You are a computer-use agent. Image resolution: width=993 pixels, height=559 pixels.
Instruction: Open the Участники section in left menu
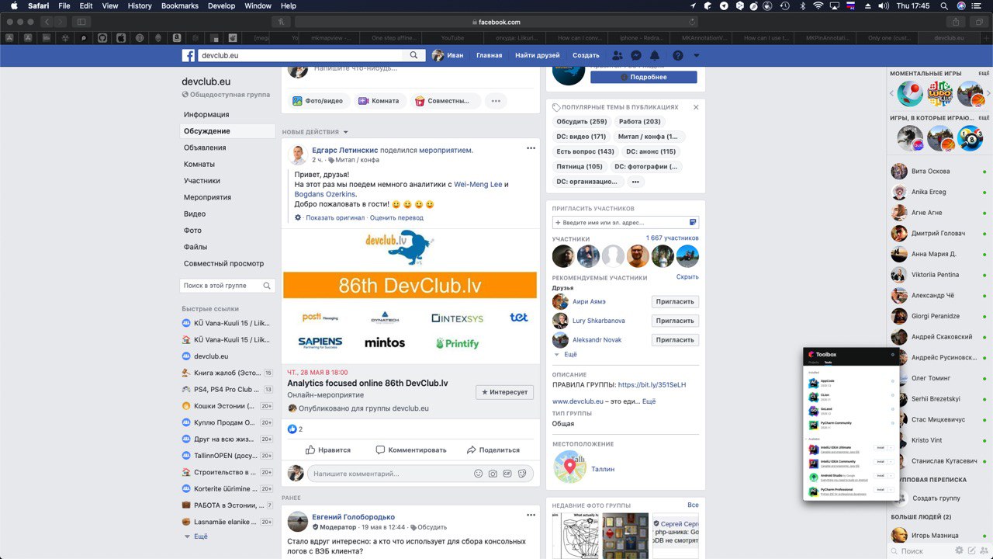[x=202, y=181]
